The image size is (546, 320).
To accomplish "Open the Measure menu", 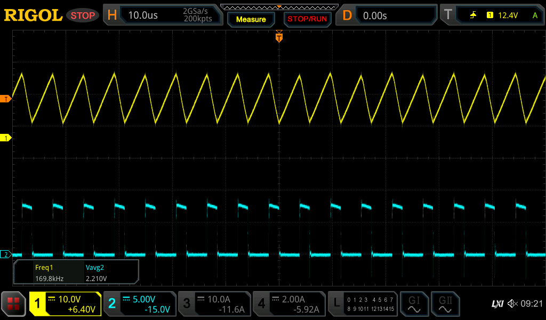I will click(251, 19).
